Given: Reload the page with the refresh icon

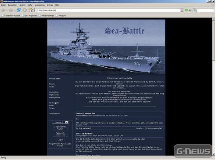Looking at the screenshot, I should pyautogui.click(x=18, y=10).
